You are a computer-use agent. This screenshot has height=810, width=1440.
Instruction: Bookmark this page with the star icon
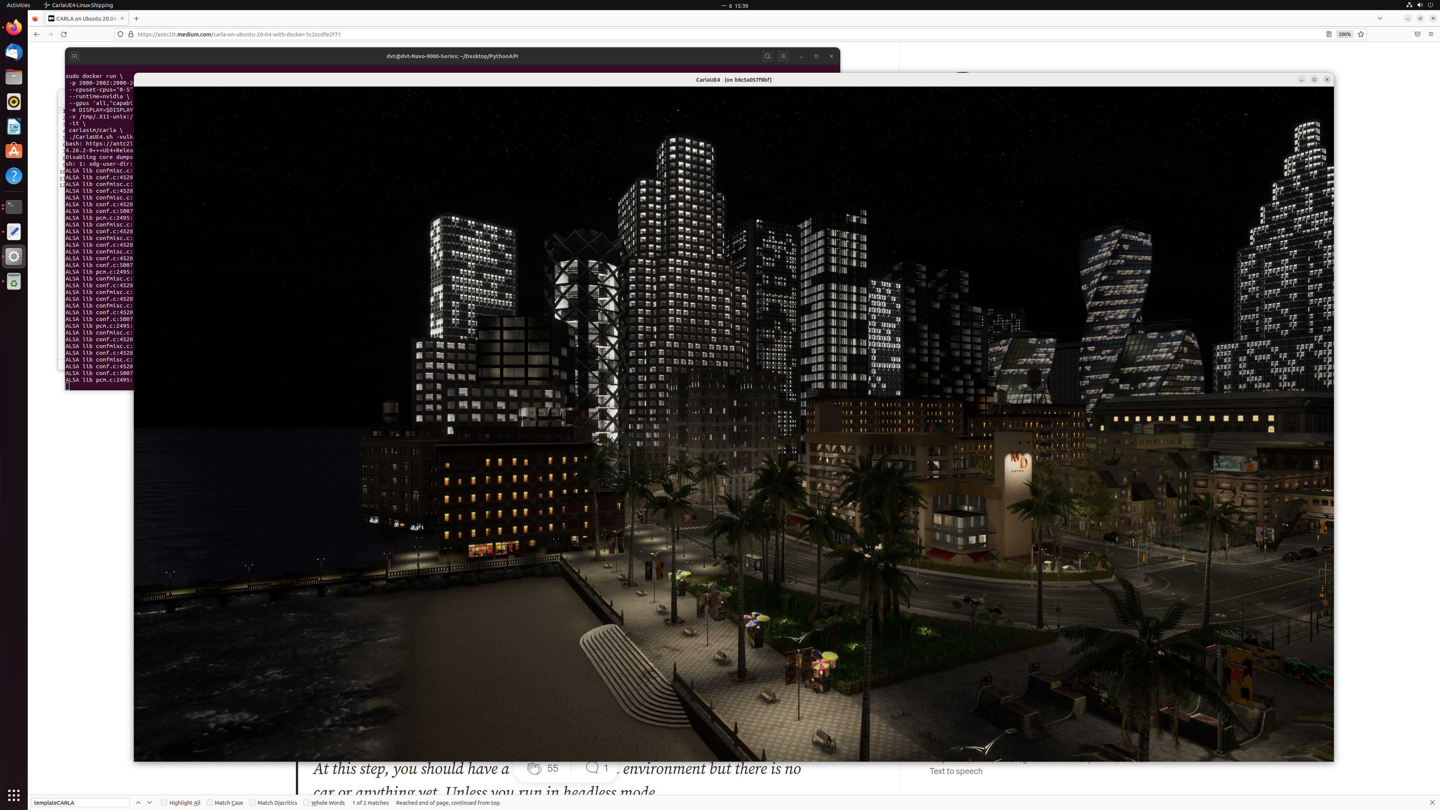click(x=1360, y=34)
